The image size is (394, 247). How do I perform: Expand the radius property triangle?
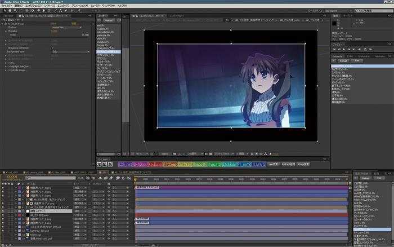point(6,31)
